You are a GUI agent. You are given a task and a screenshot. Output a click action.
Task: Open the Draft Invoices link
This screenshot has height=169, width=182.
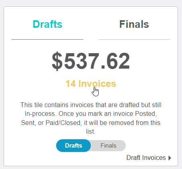tap(146, 157)
